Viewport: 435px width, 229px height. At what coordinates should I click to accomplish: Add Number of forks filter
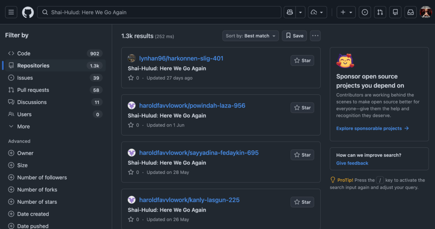[33, 190]
